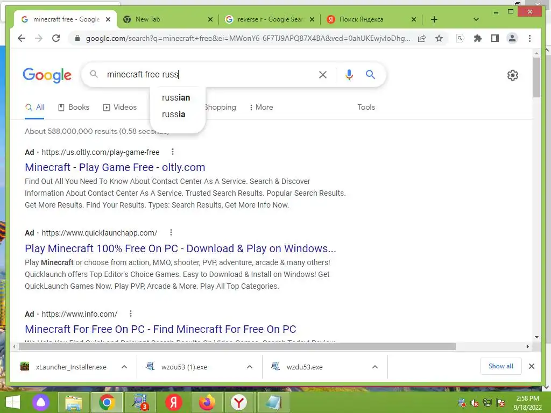551x413 pixels.
Task: Open Yandex Browser Y icon in the taskbar
Action: [x=239, y=402]
